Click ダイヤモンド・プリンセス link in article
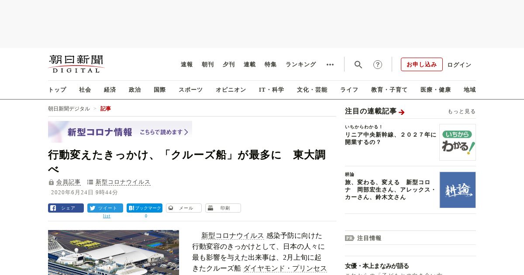This screenshot has width=524, height=275. (285, 268)
